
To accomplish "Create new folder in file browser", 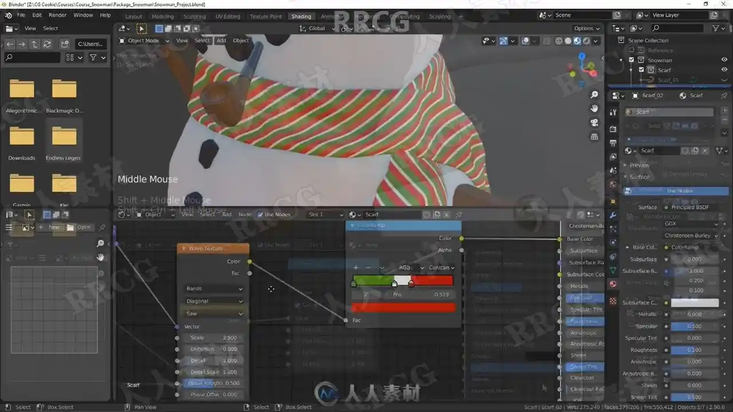I will click(65, 44).
